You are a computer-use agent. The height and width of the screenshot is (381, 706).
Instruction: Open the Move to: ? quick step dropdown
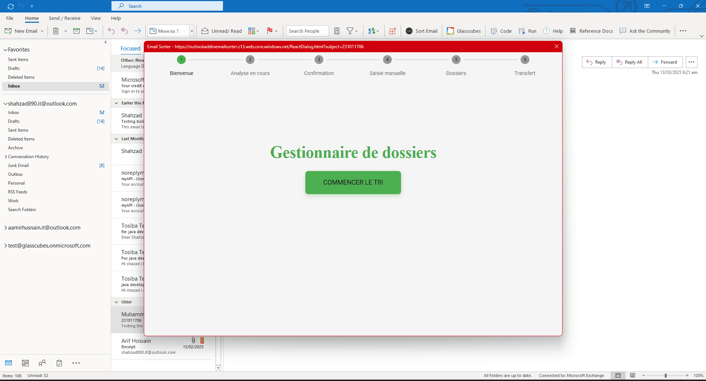coord(192,31)
